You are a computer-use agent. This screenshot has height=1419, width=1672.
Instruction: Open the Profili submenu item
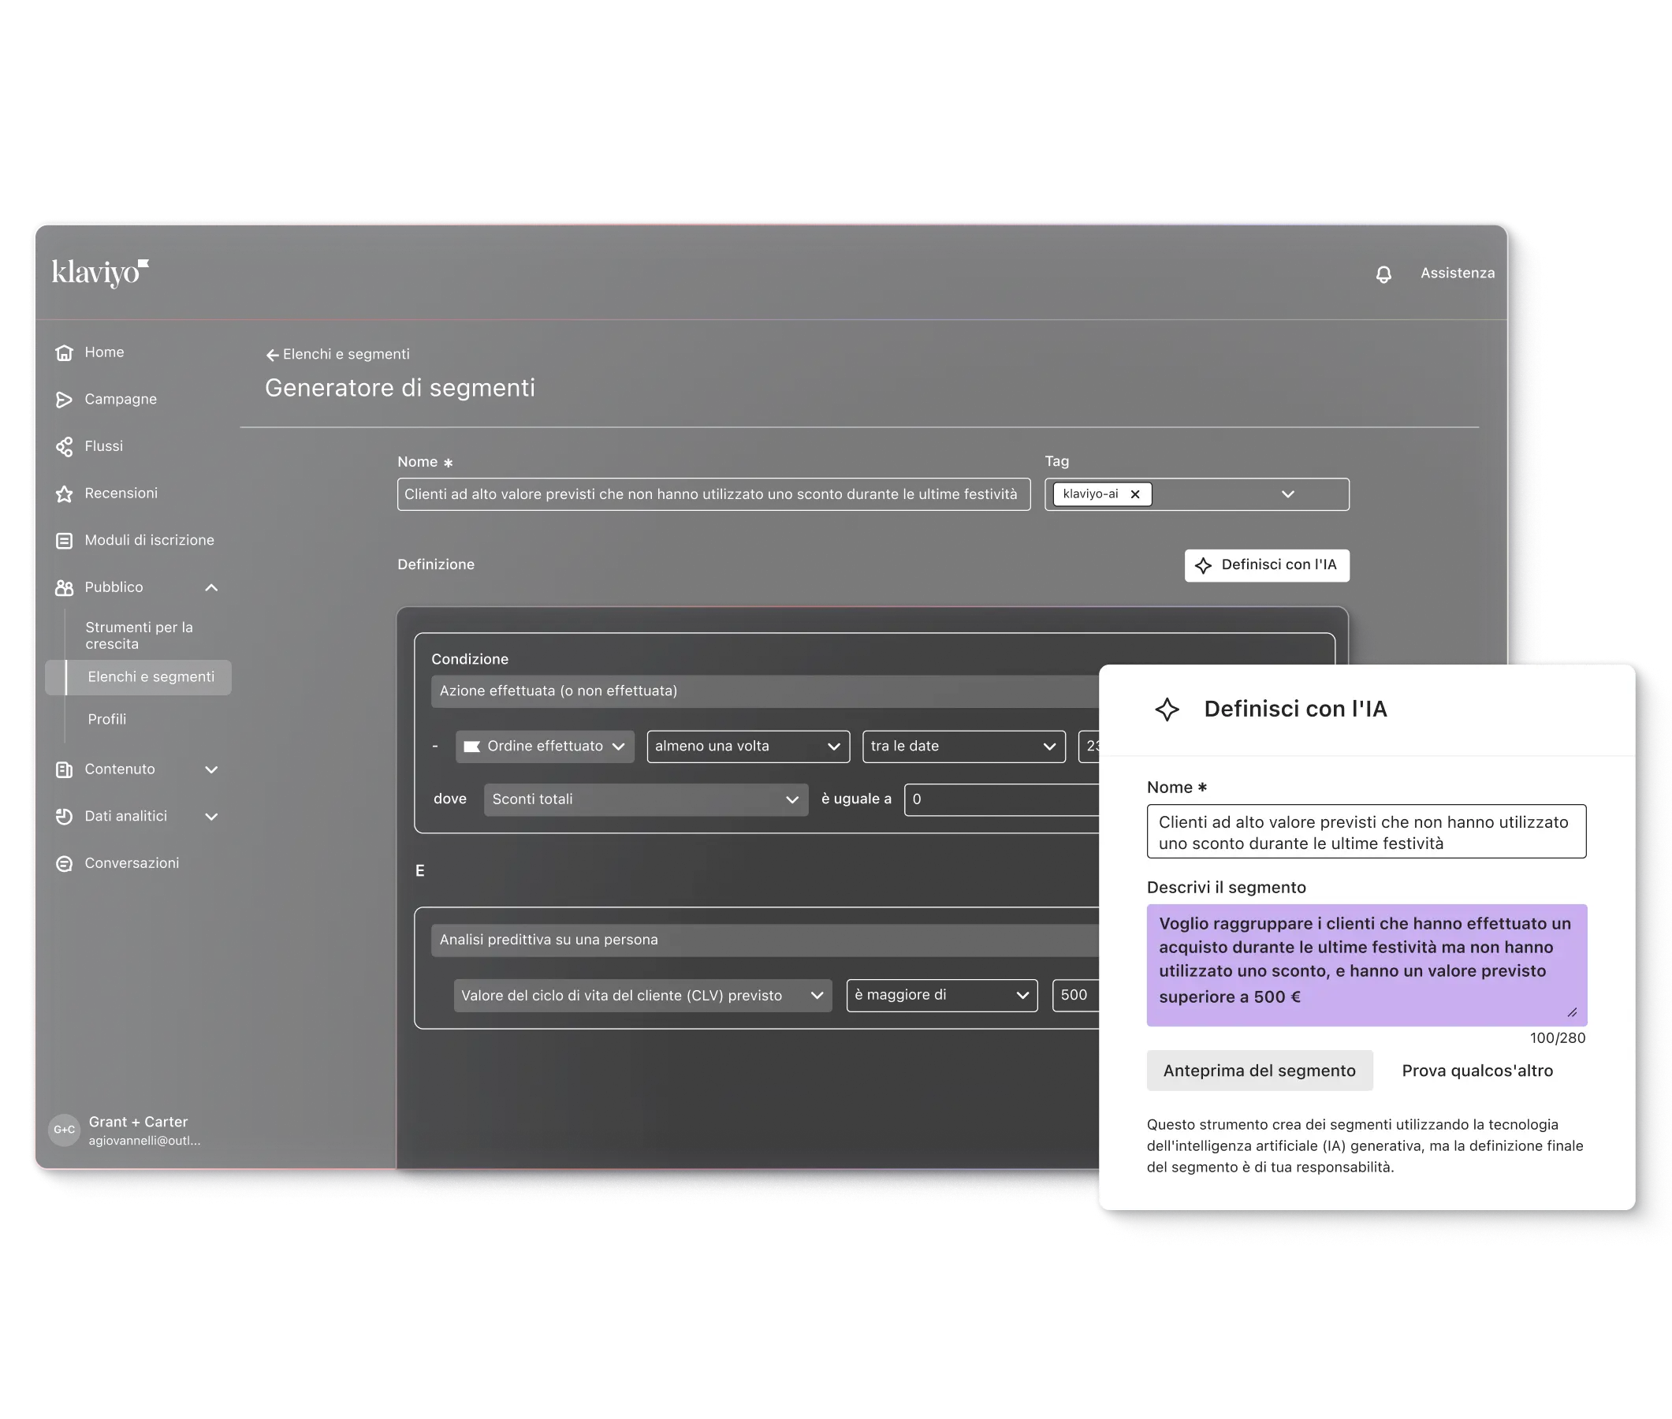click(107, 719)
